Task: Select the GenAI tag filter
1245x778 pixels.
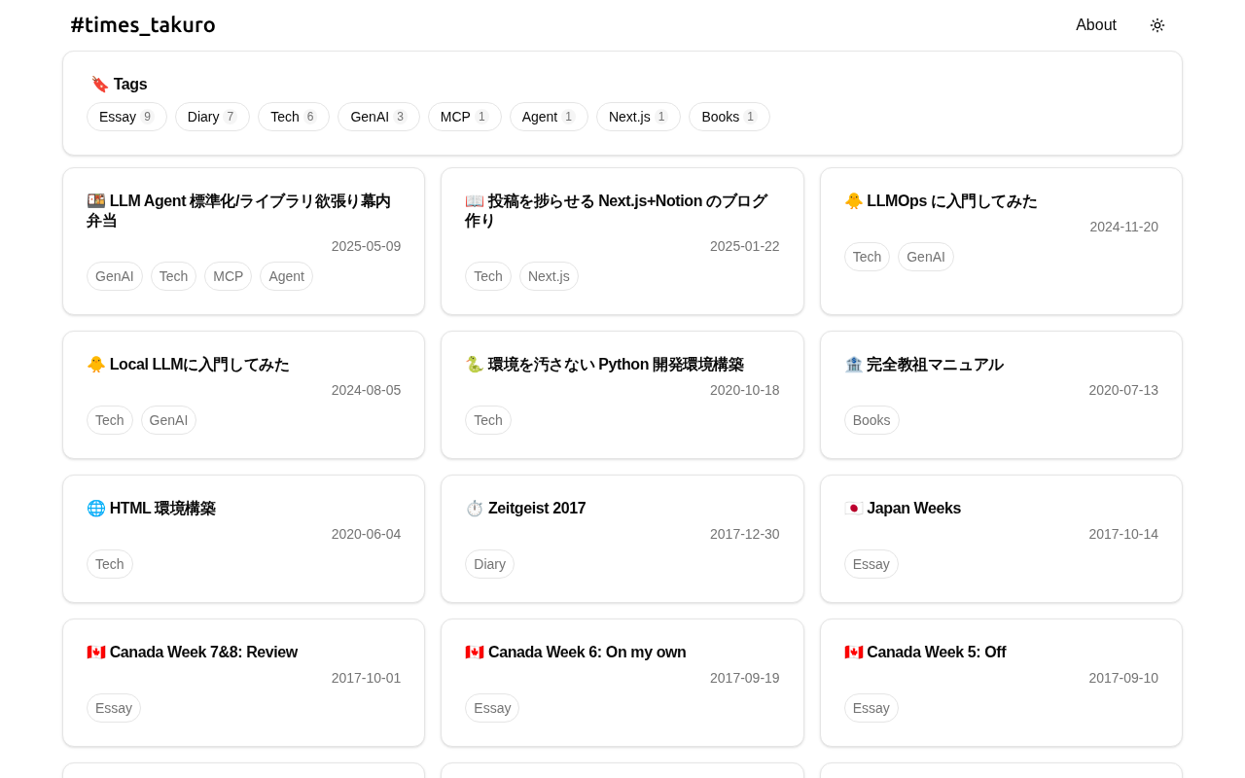Action: tap(377, 117)
